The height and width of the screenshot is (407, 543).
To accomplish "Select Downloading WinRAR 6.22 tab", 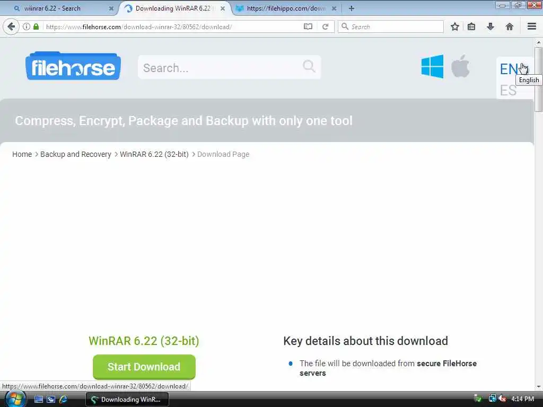I will [x=172, y=8].
